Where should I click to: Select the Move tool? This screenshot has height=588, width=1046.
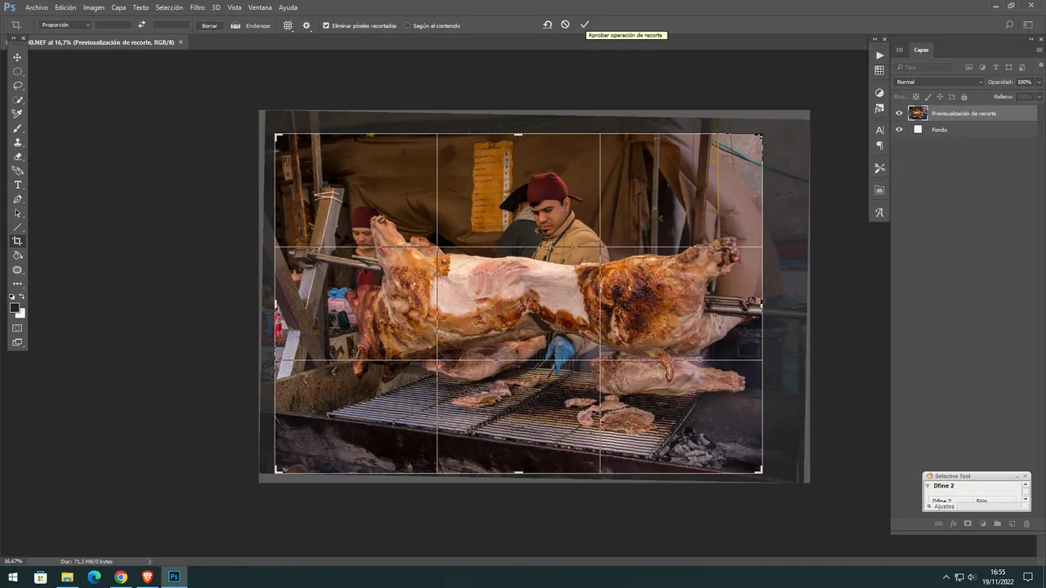tap(17, 57)
